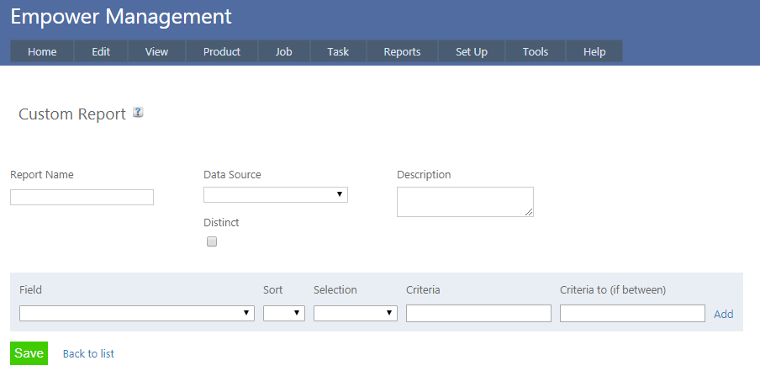Select the View menu item

156,51
